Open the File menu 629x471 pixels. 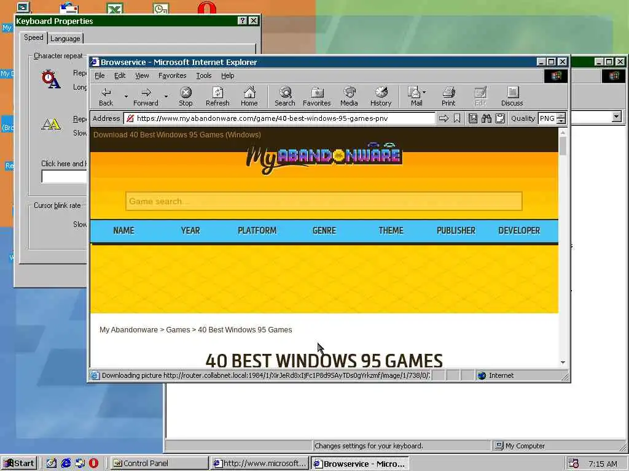coord(100,75)
